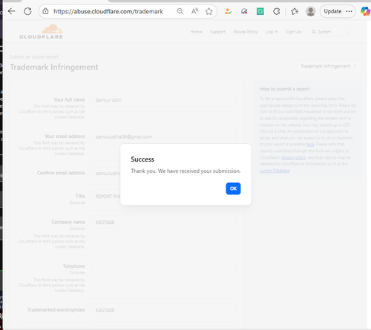
Task: Click the empty Telephone field
Action: click(x=163, y=266)
